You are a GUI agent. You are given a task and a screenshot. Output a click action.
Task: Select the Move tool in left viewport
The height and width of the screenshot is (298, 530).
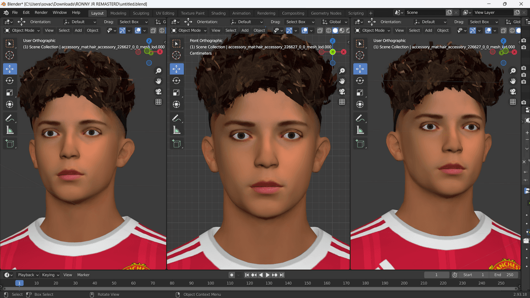tap(10, 69)
